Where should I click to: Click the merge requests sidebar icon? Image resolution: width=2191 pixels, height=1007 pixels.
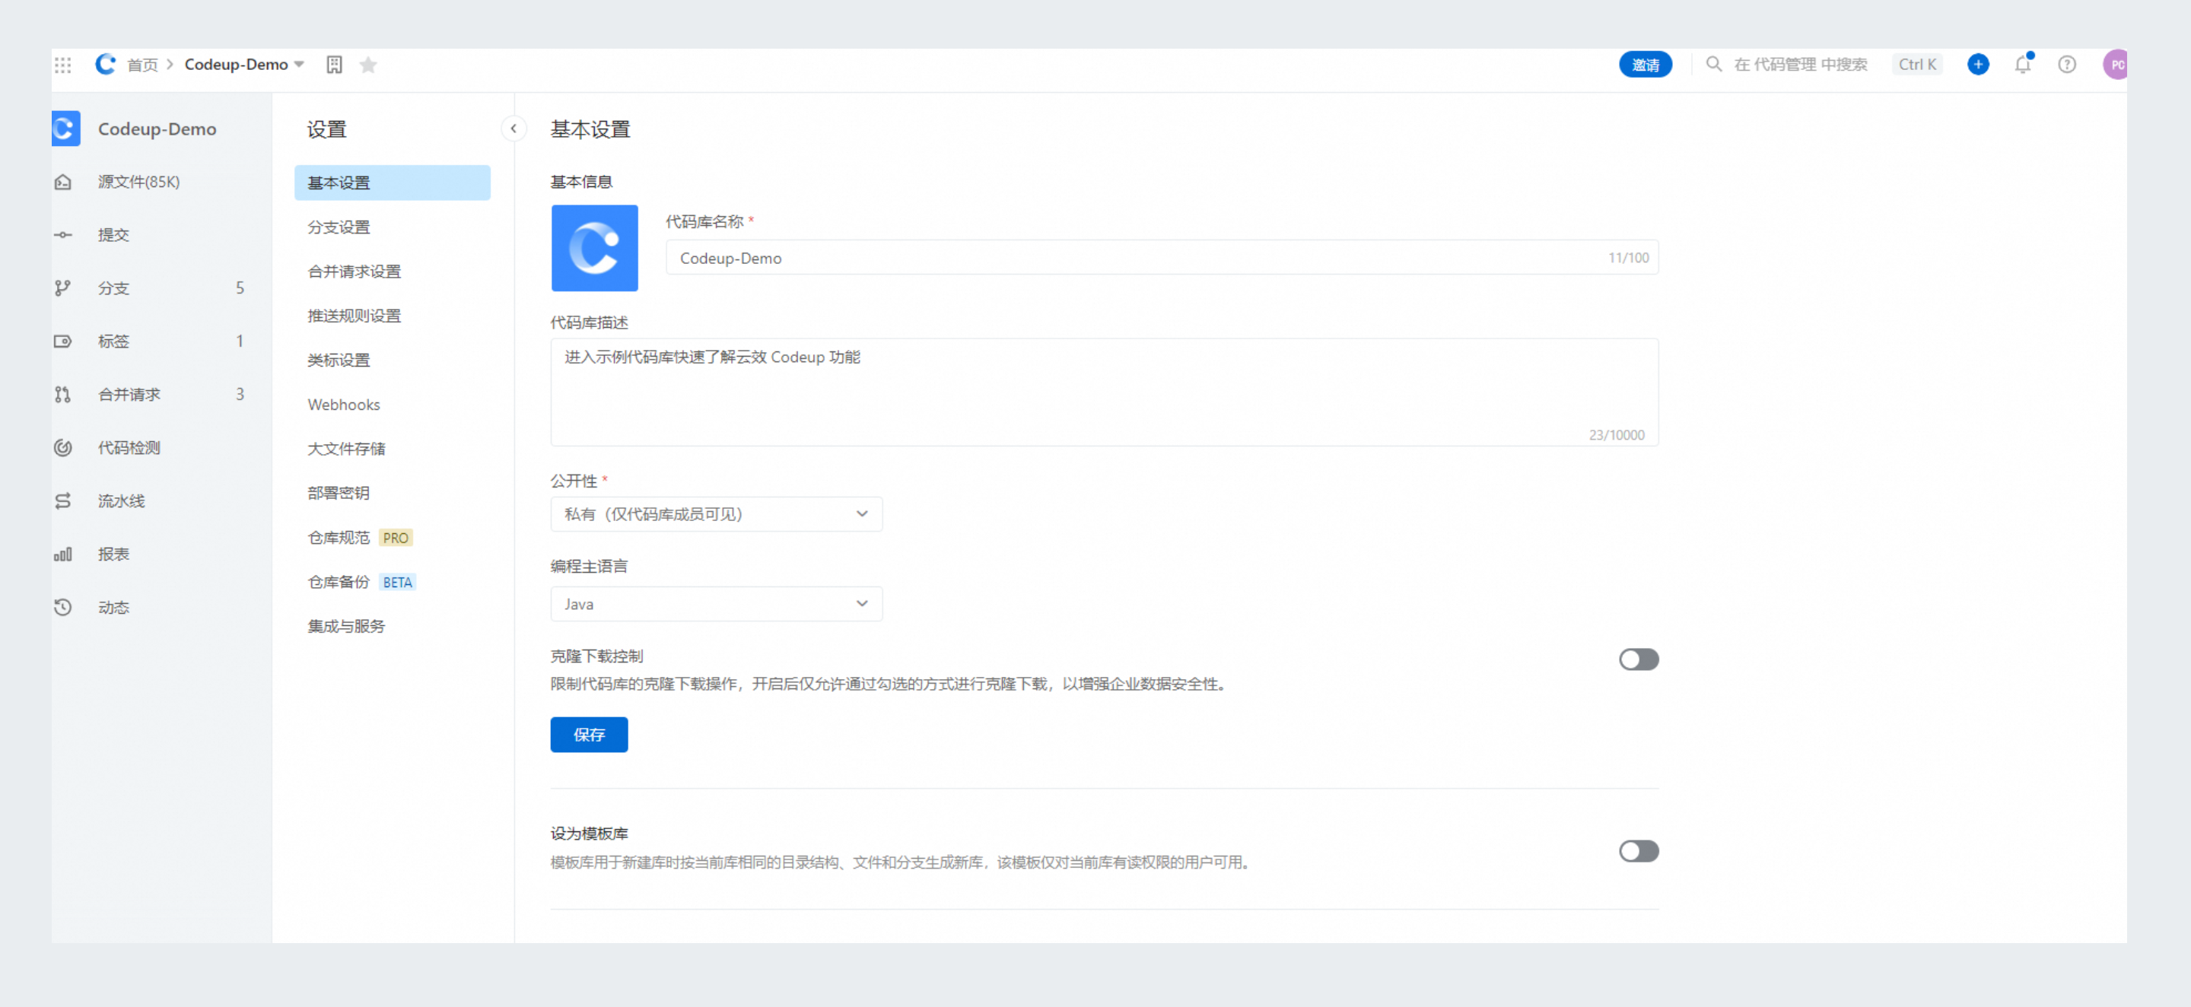63,395
